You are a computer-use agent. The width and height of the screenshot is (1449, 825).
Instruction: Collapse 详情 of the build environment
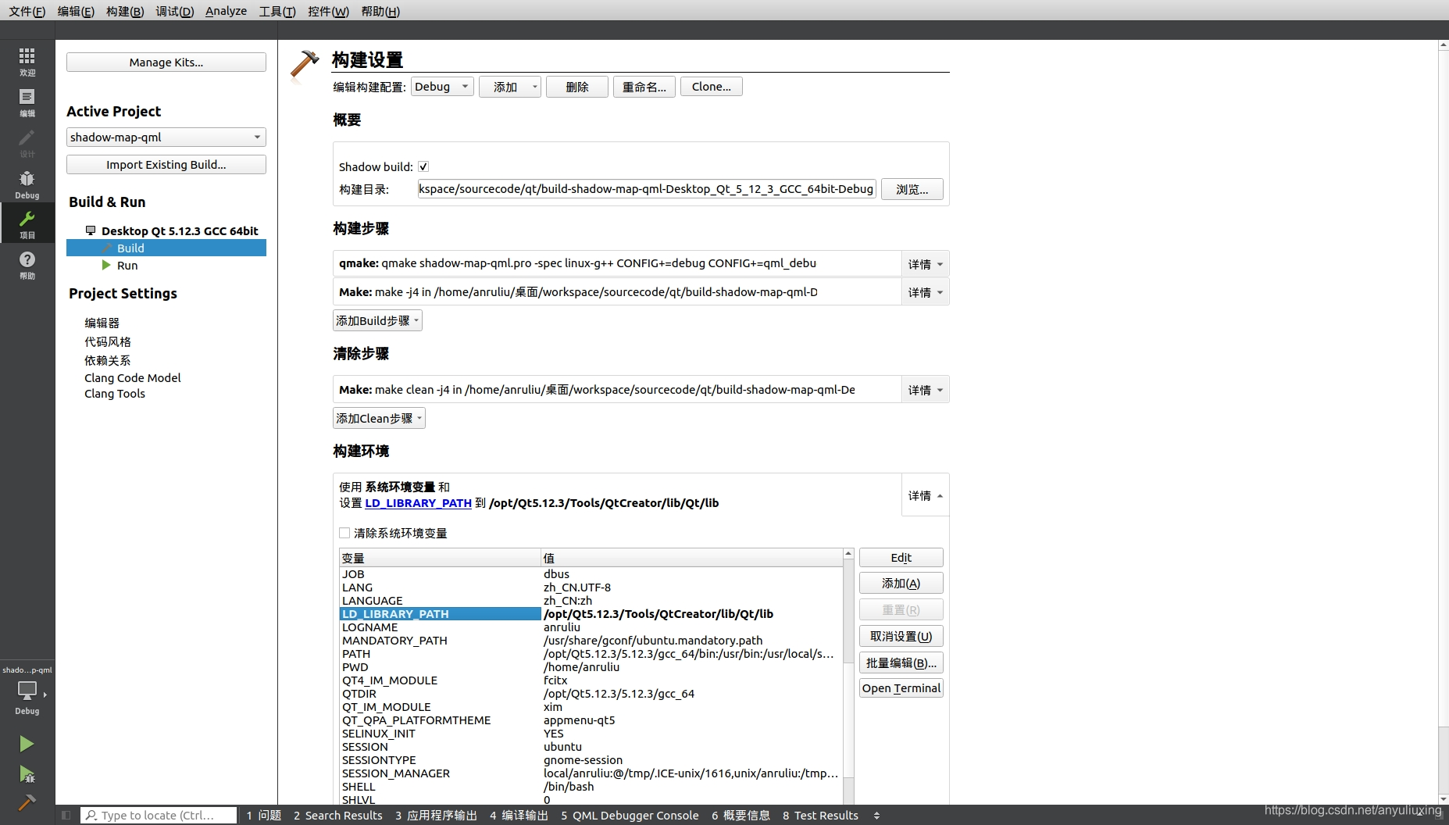pyautogui.click(x=925, y=495)
